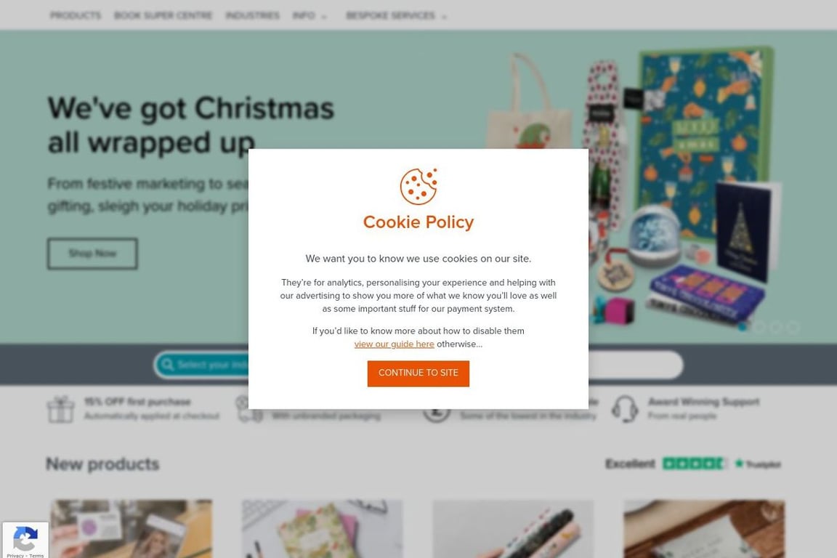Expand the Info dropdown arrow
837x558 pixels.
(x=323, y=17)
